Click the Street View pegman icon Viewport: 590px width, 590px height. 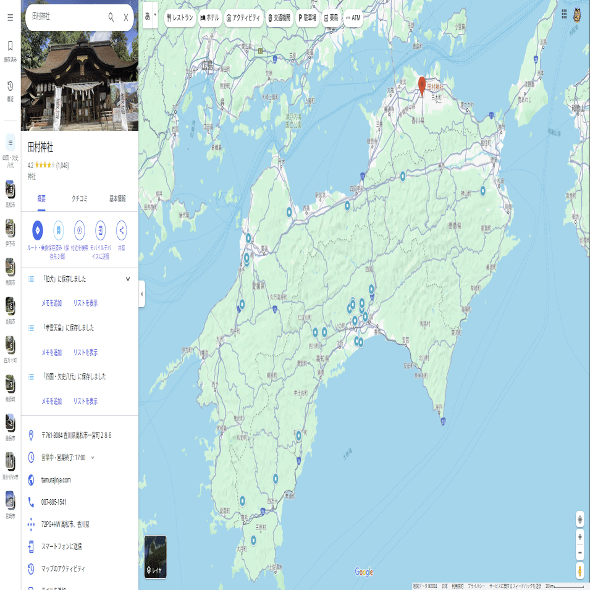pos(580,570)
